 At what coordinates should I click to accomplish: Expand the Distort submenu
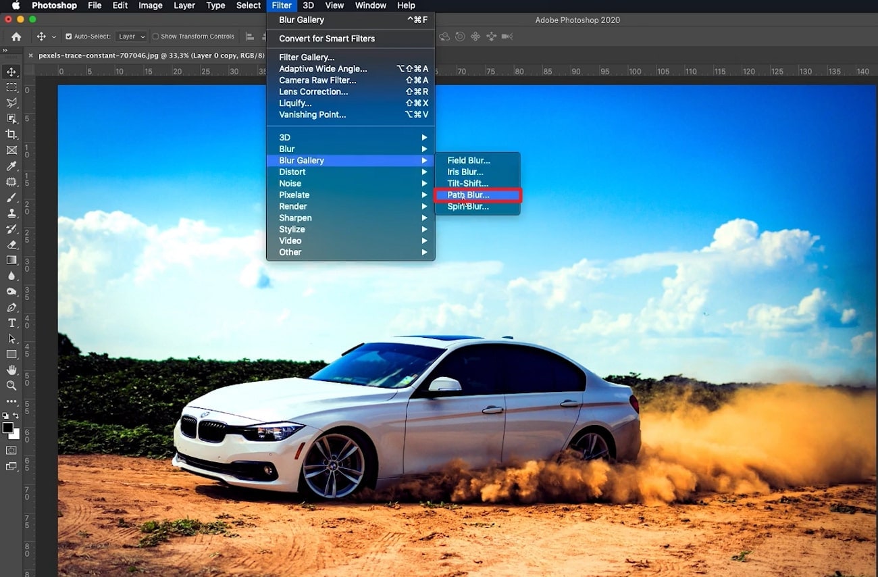click(351, 172)
